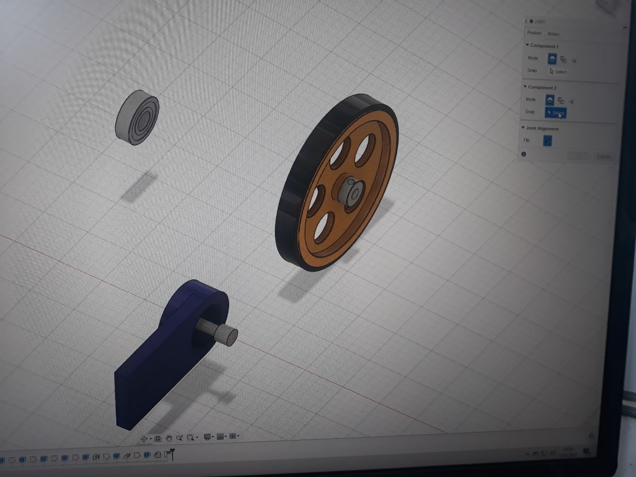Select the Zoom magnifier tool

coord(179,438)
